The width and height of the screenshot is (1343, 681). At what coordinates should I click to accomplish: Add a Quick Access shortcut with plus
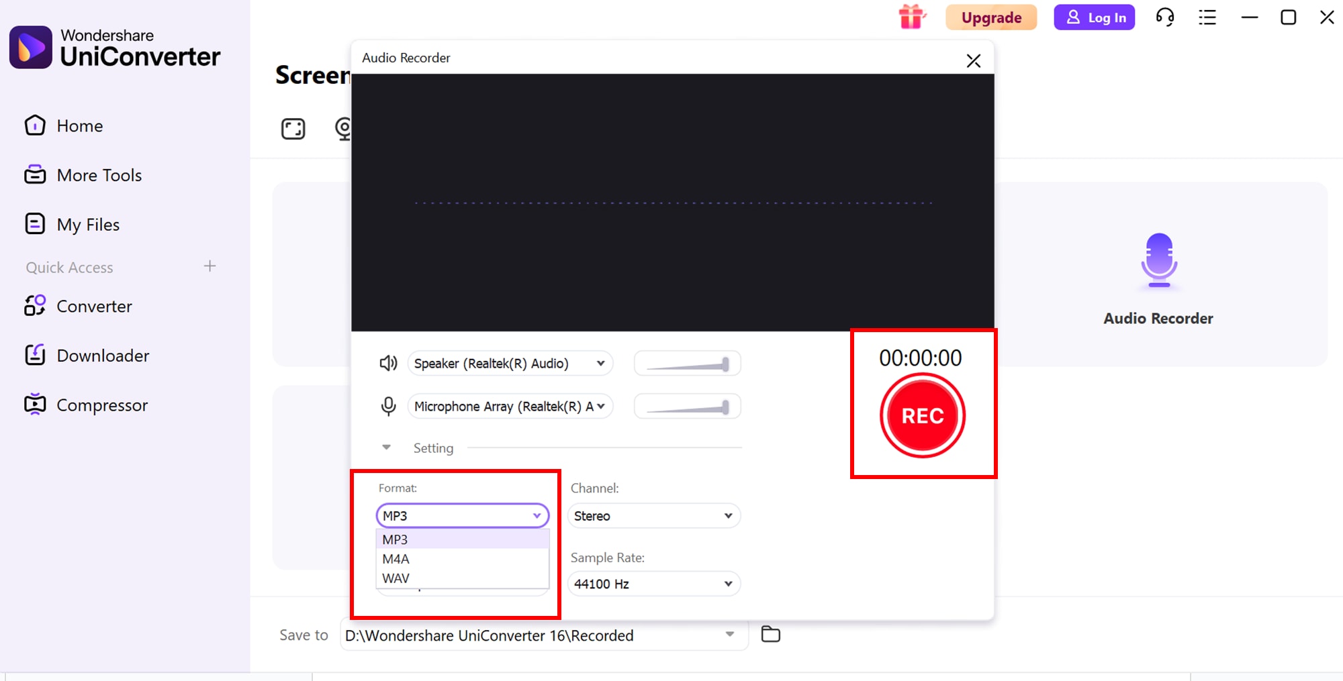[x=210, y=266]
